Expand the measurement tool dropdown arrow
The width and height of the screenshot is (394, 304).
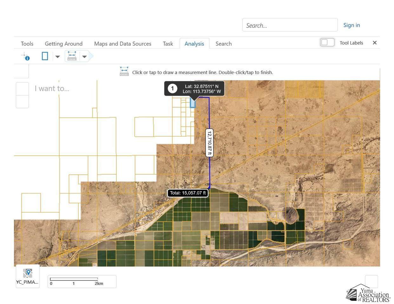click(84, 57)
